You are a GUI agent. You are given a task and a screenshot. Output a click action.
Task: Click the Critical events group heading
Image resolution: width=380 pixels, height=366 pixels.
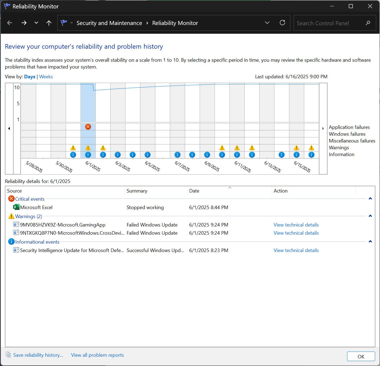pos(30,199)
